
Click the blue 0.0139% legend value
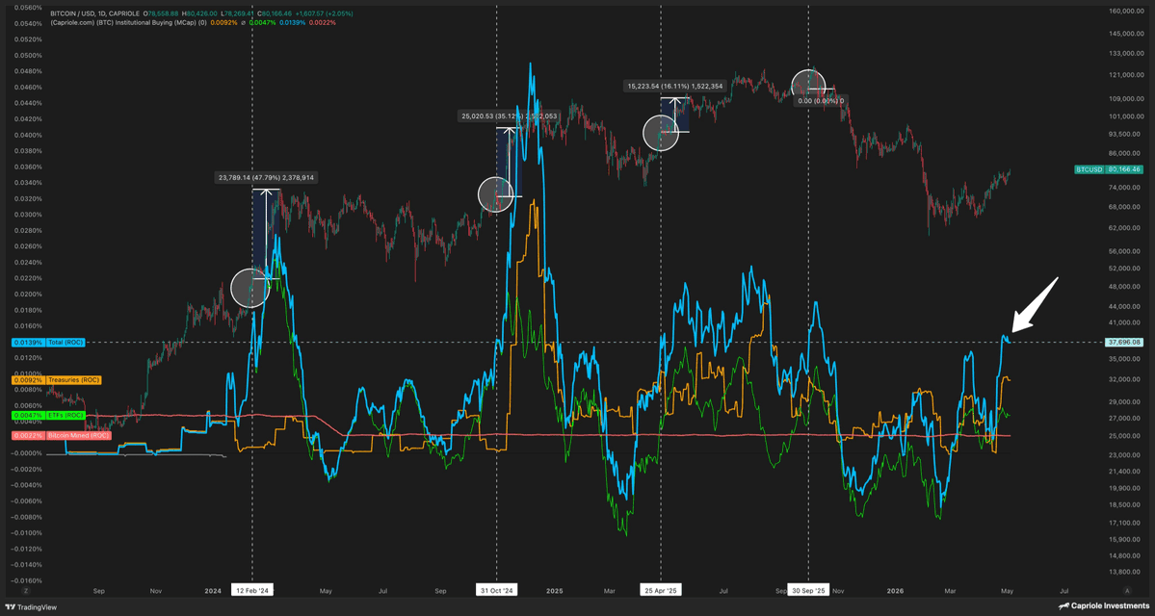[x=293, y=23]
